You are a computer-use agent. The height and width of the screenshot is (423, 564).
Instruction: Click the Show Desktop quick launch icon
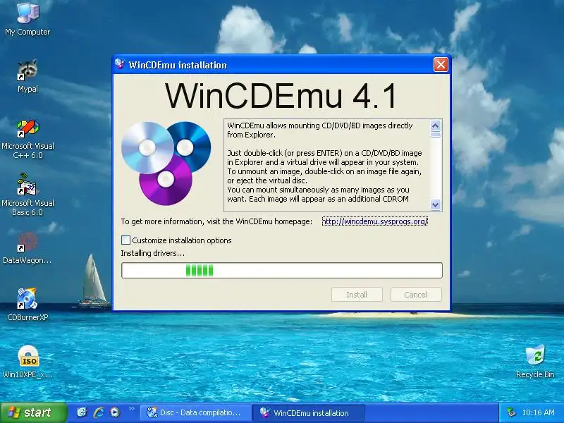click(82, 412)
